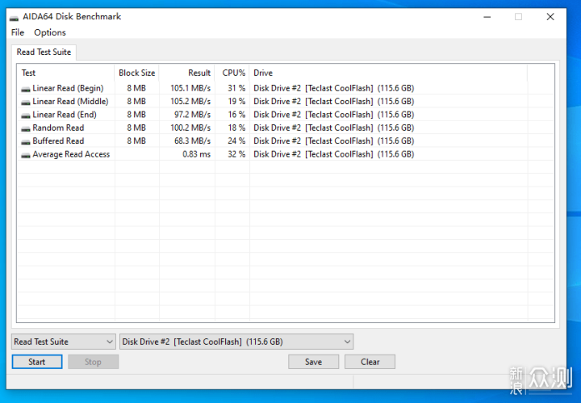Viewport: 581px width, 403px height.
Task: Click the CPU% column header
Action: pyautogui.click(x=232, y=73)
